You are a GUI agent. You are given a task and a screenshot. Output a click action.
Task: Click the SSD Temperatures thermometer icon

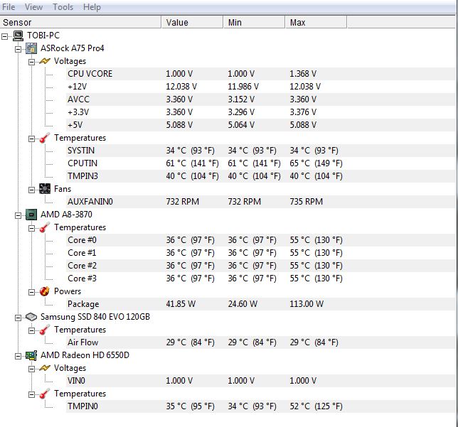click(45, 330)
